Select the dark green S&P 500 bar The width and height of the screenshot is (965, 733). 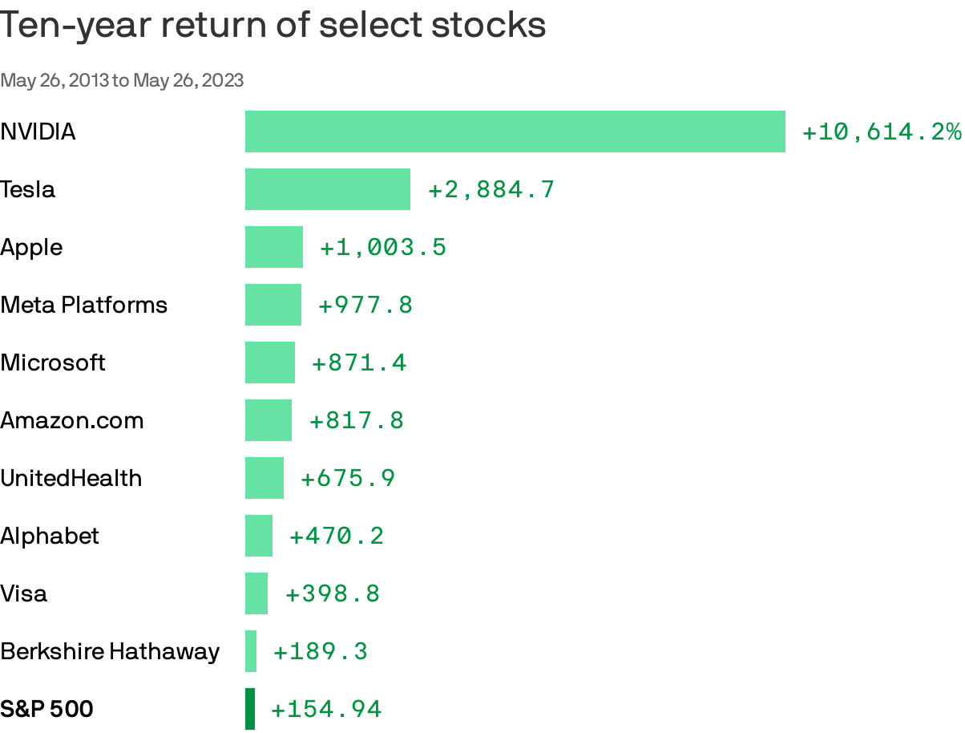tap(250, 709)
